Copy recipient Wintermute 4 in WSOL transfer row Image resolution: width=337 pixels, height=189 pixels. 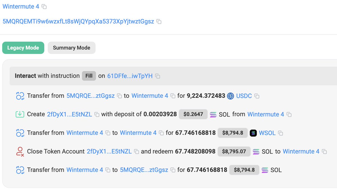pos(161,133)
